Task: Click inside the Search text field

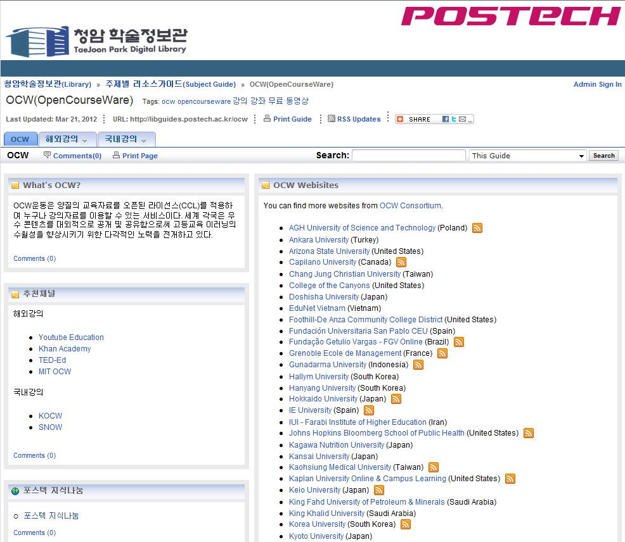Action: [x=409, y=156]
